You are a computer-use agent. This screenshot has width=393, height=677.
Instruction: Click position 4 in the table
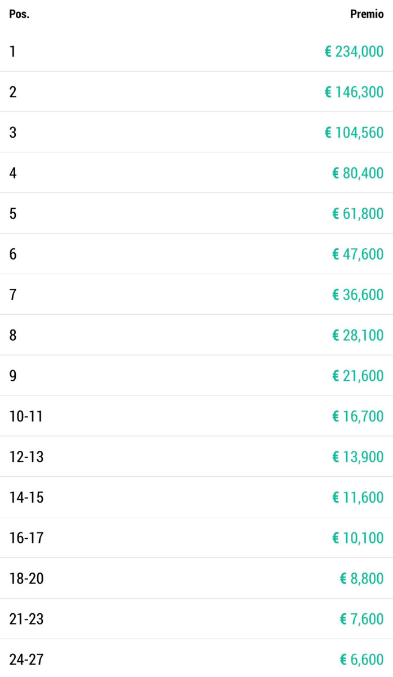13,173
